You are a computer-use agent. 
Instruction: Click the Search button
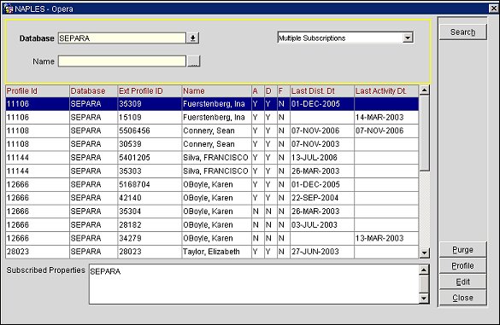coord(462,32)
